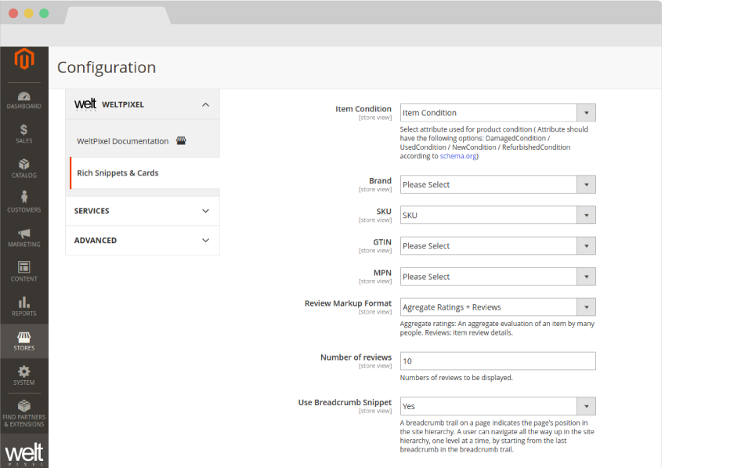Viewport: 741px width, 468px height.
Task: Open the Review Markup Format dropdown
Action: (497, 307)
